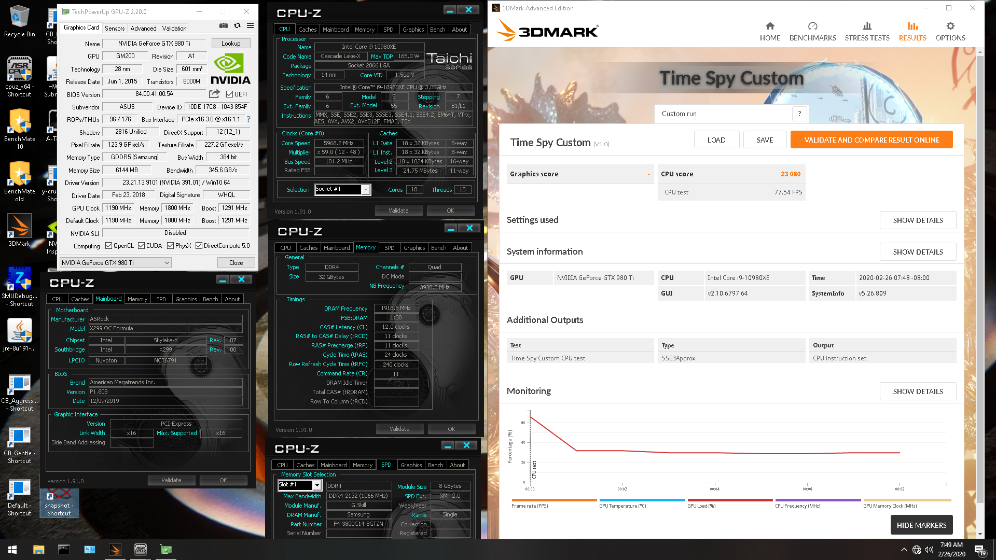Open the GPU-Z hamburger menu

pos(250,26)
